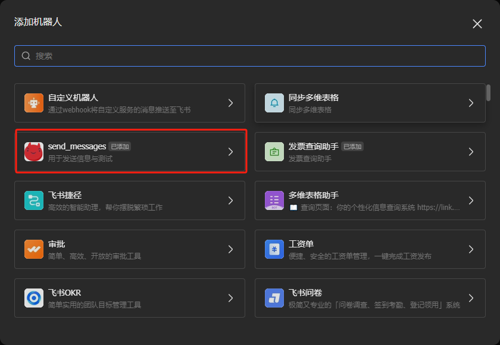Expand 自定义机器人 with its chevron arrow
This screenshot has width=500, height=345.
[x=230, y=103]
